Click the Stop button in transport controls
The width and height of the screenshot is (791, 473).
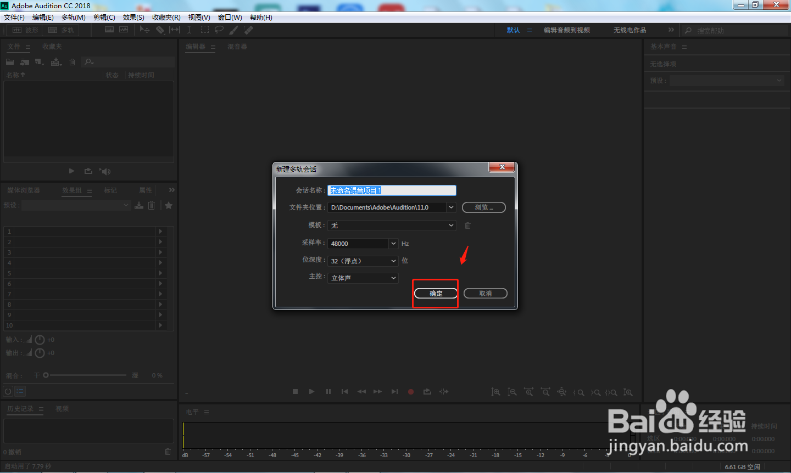(295, 392)
